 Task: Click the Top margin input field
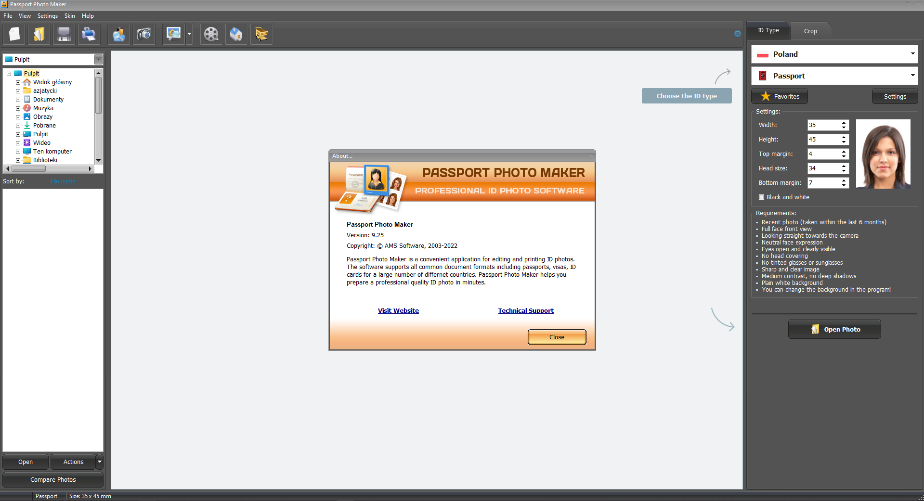click(x=824, y=154)
